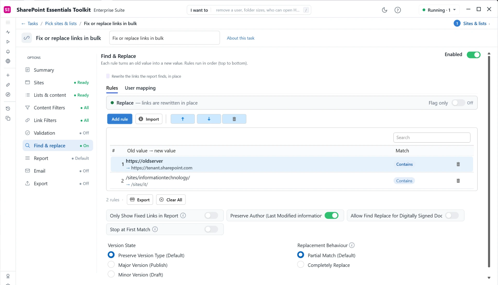
Task: Open Contains match type for oldserver rule
Action: coord(404,164)
